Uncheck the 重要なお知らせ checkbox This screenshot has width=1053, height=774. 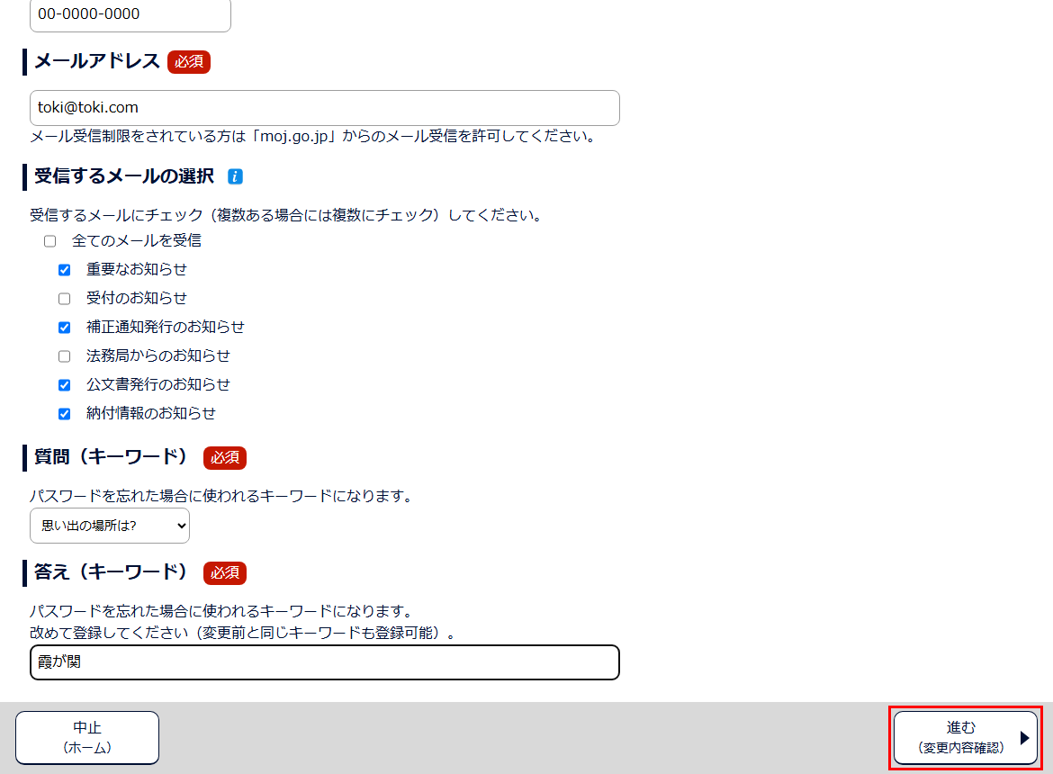point(65,270)
